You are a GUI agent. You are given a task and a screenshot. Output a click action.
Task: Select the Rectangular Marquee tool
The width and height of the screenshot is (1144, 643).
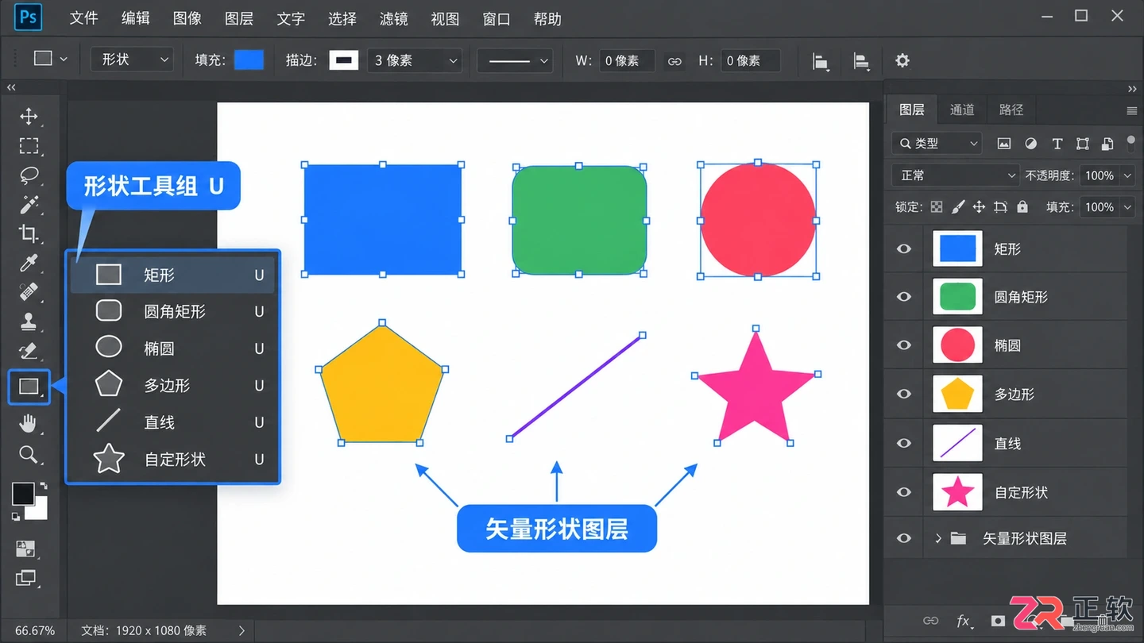[29, 146]
